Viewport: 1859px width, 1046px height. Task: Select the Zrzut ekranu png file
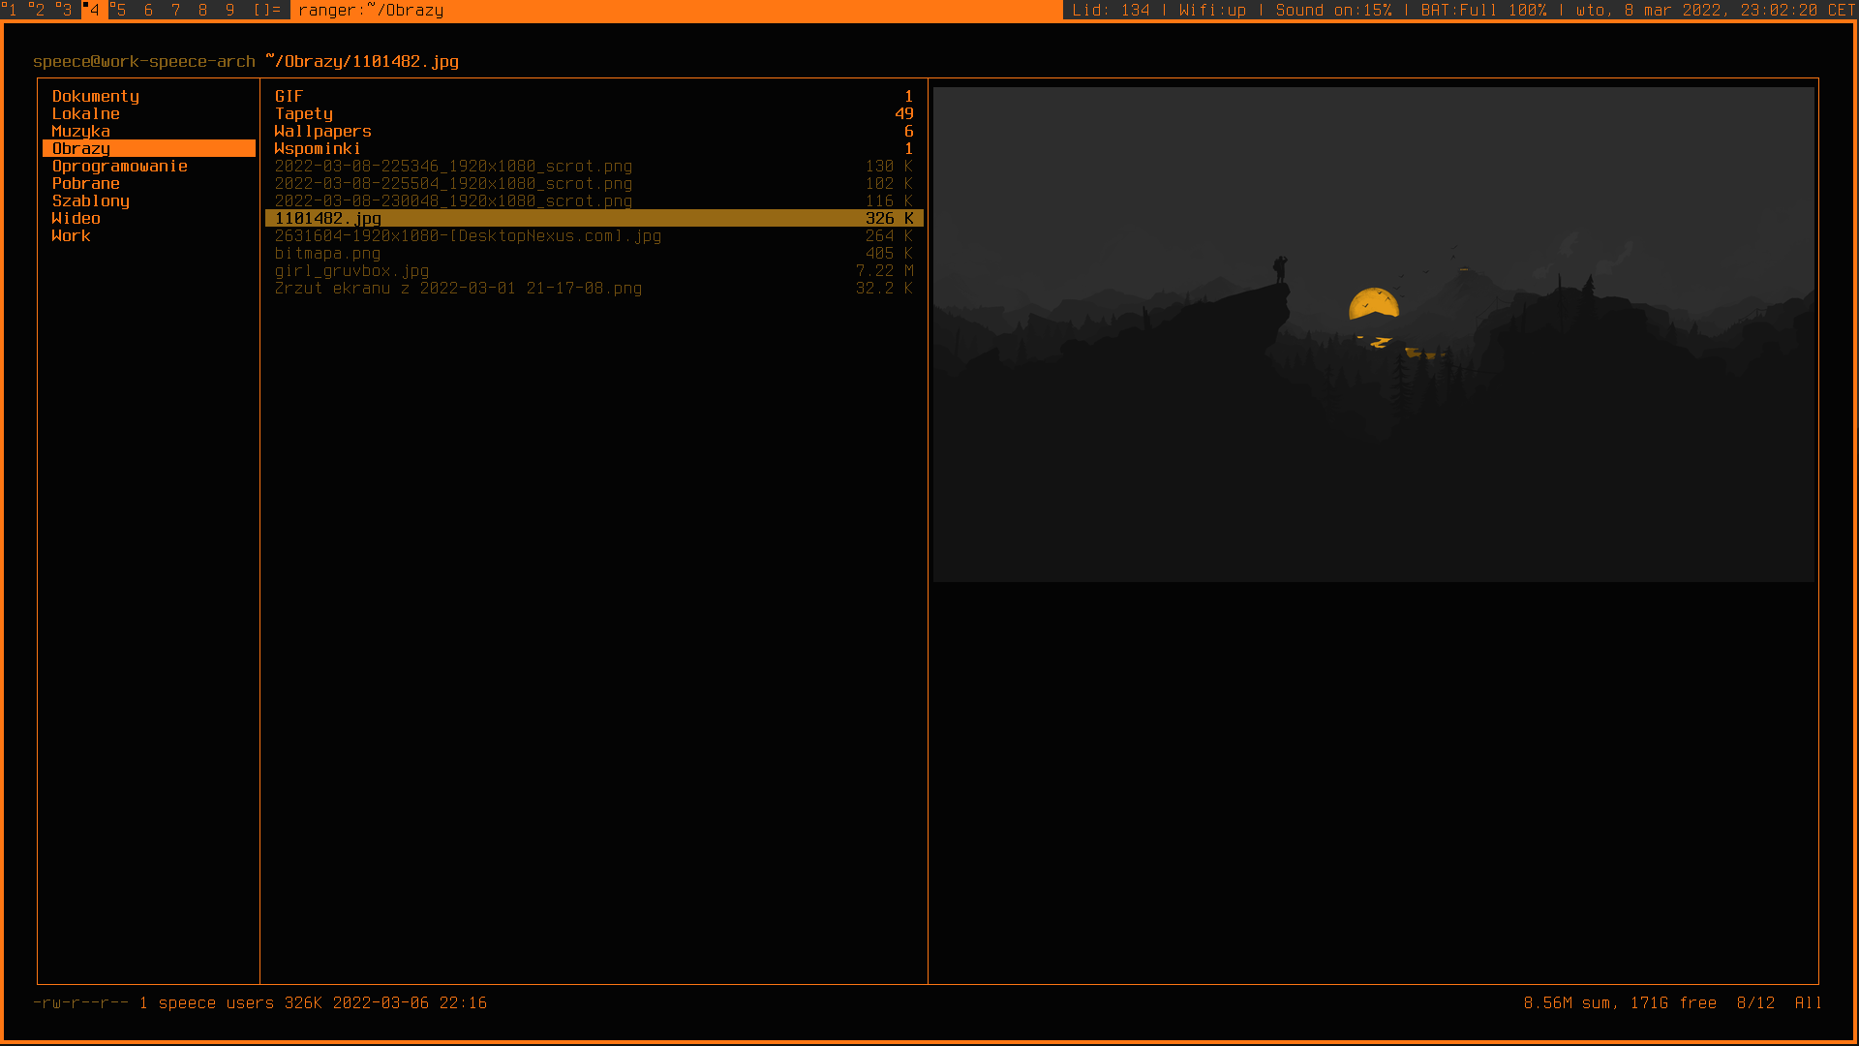tap(458, 288)
